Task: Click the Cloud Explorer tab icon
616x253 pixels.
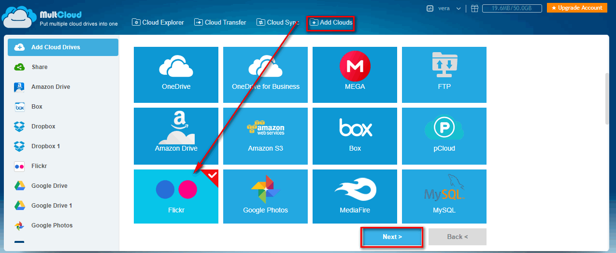Action: tap(136, 22)
